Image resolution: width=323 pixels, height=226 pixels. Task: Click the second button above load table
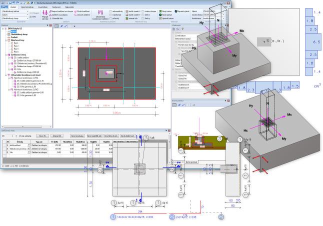coord(57,136)
